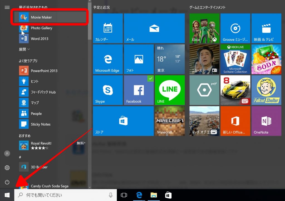Expand the hamburger menu in Start
The image size is (285, 201).
pyautogui.click(x=7, y=7)
